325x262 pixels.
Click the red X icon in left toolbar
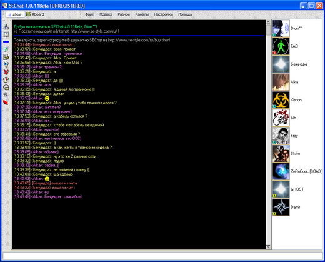pyautogui.click(x=6, y=72)
